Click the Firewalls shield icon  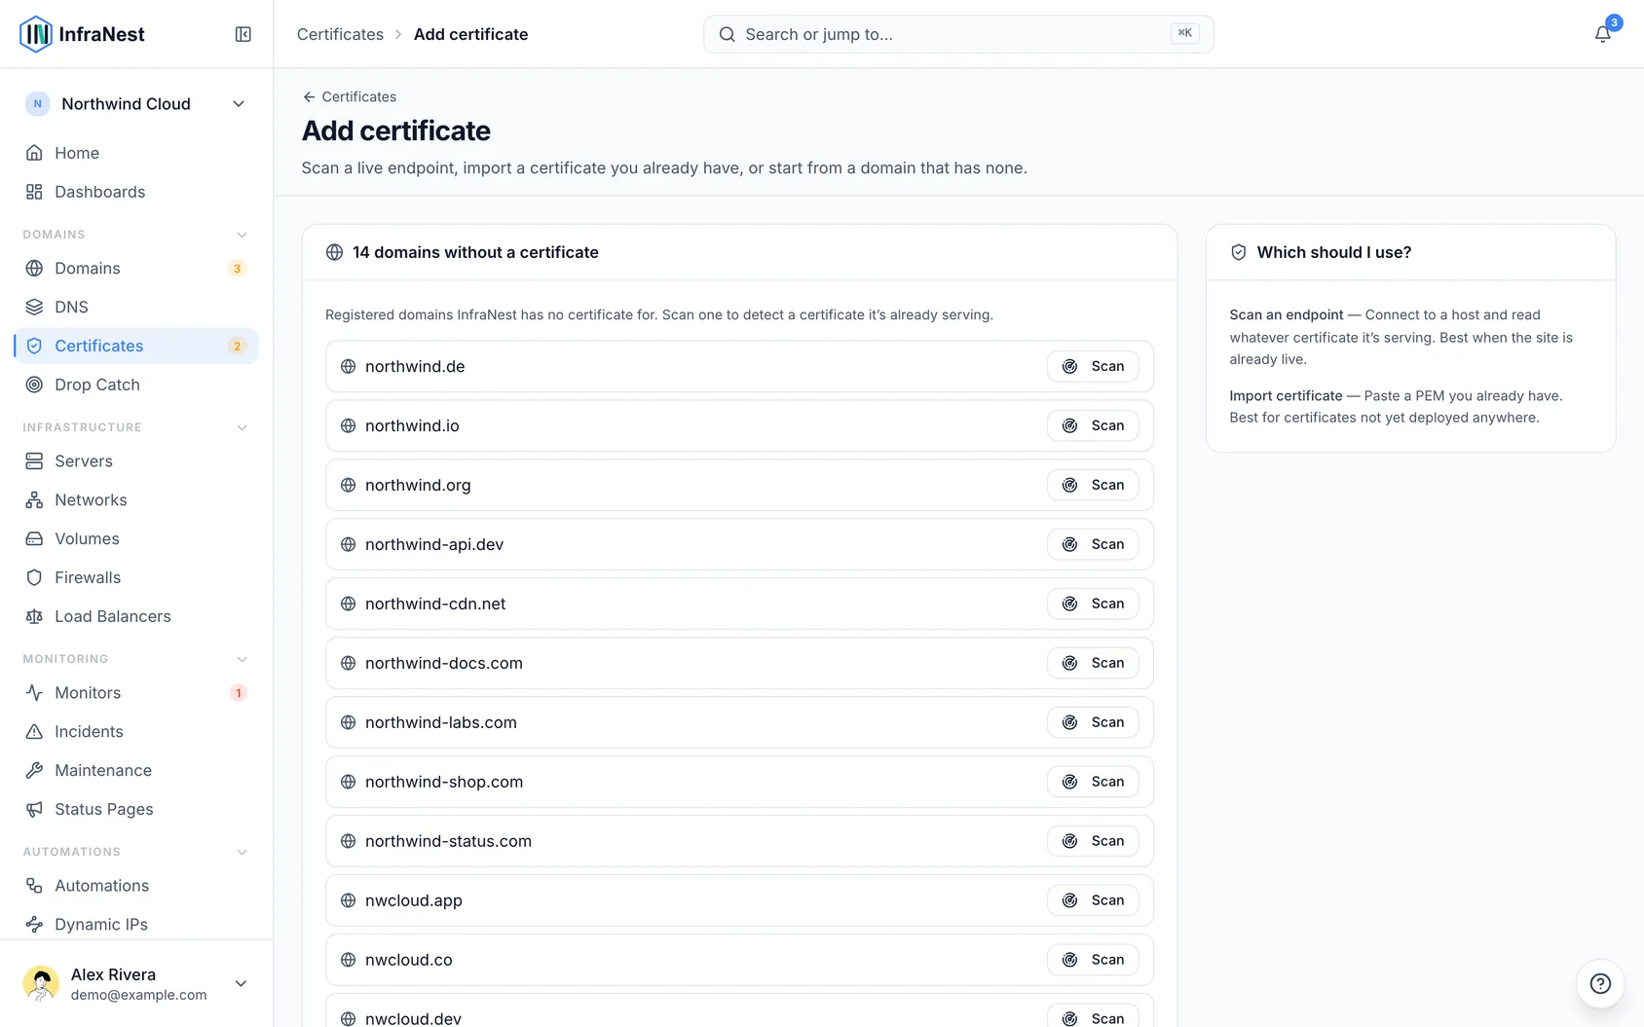coord(34,577)
